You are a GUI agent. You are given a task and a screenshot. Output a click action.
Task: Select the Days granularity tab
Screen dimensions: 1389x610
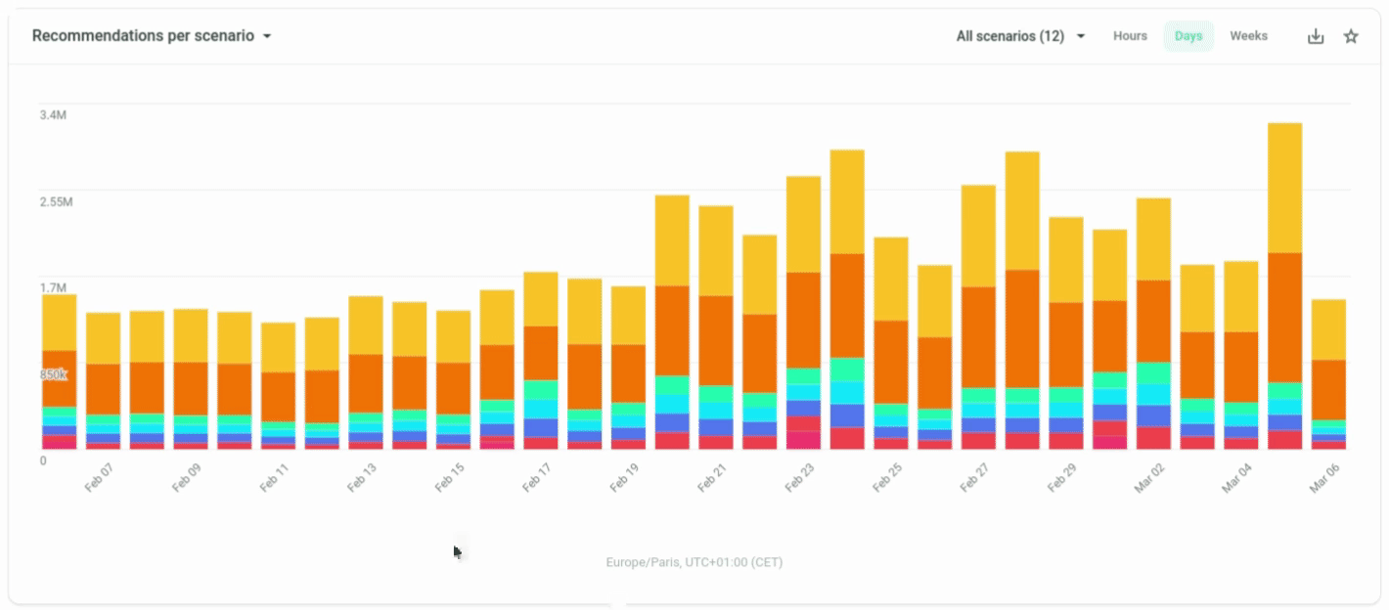[x=1188, y=36]
